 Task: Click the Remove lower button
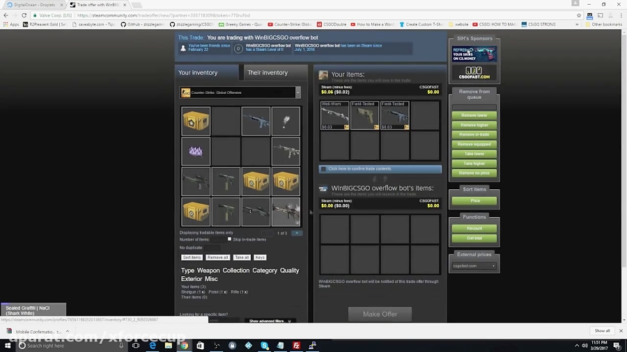(474, 115)
